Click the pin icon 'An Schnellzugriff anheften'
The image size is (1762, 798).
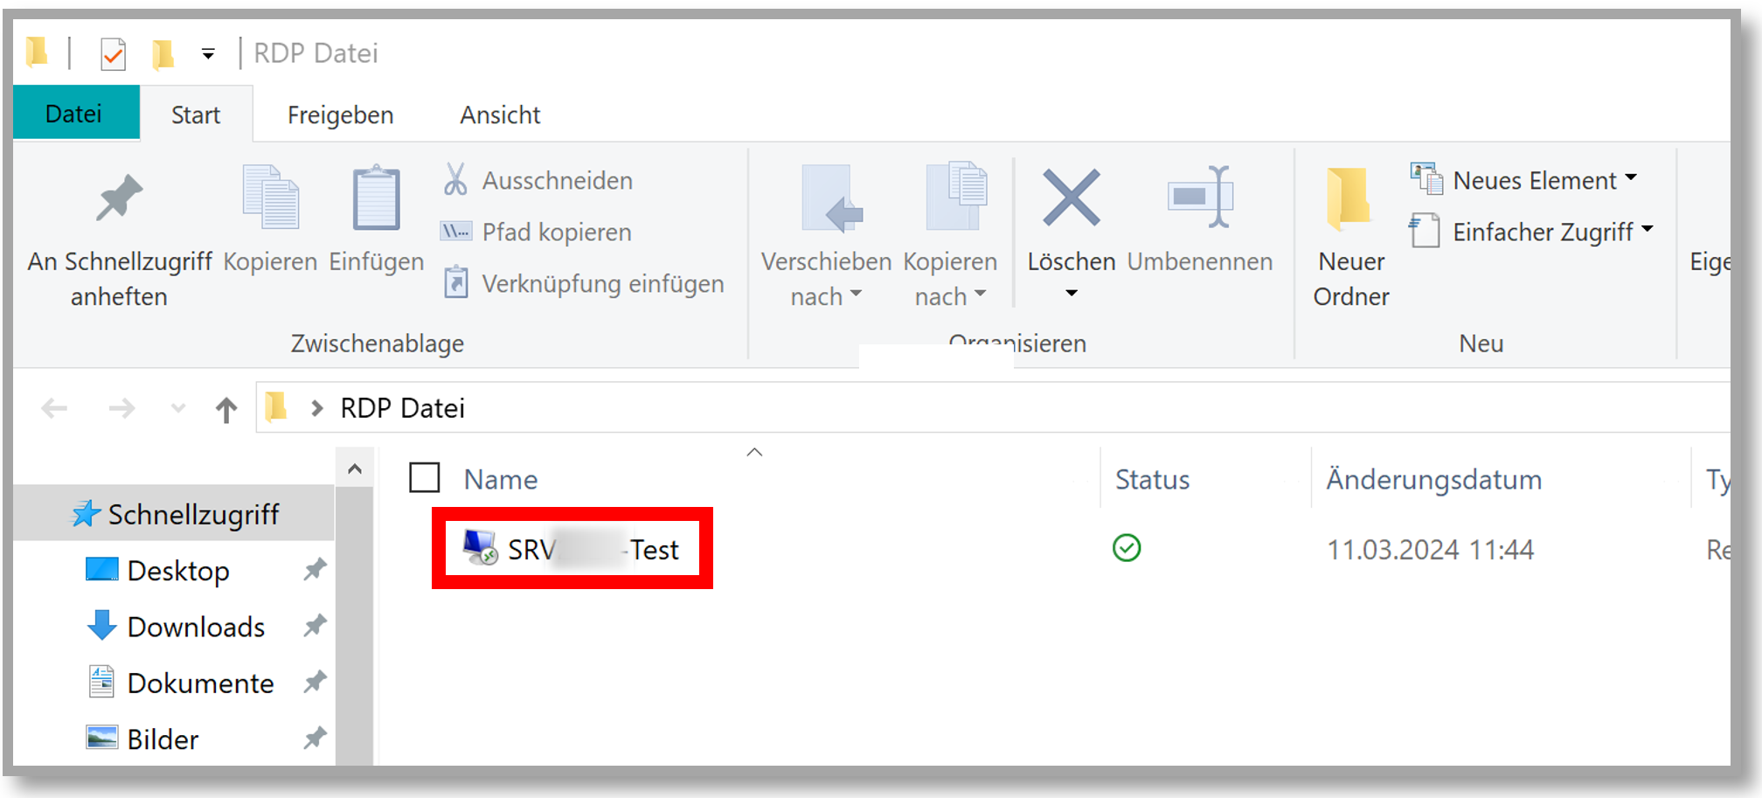click(x=119, y=198)
